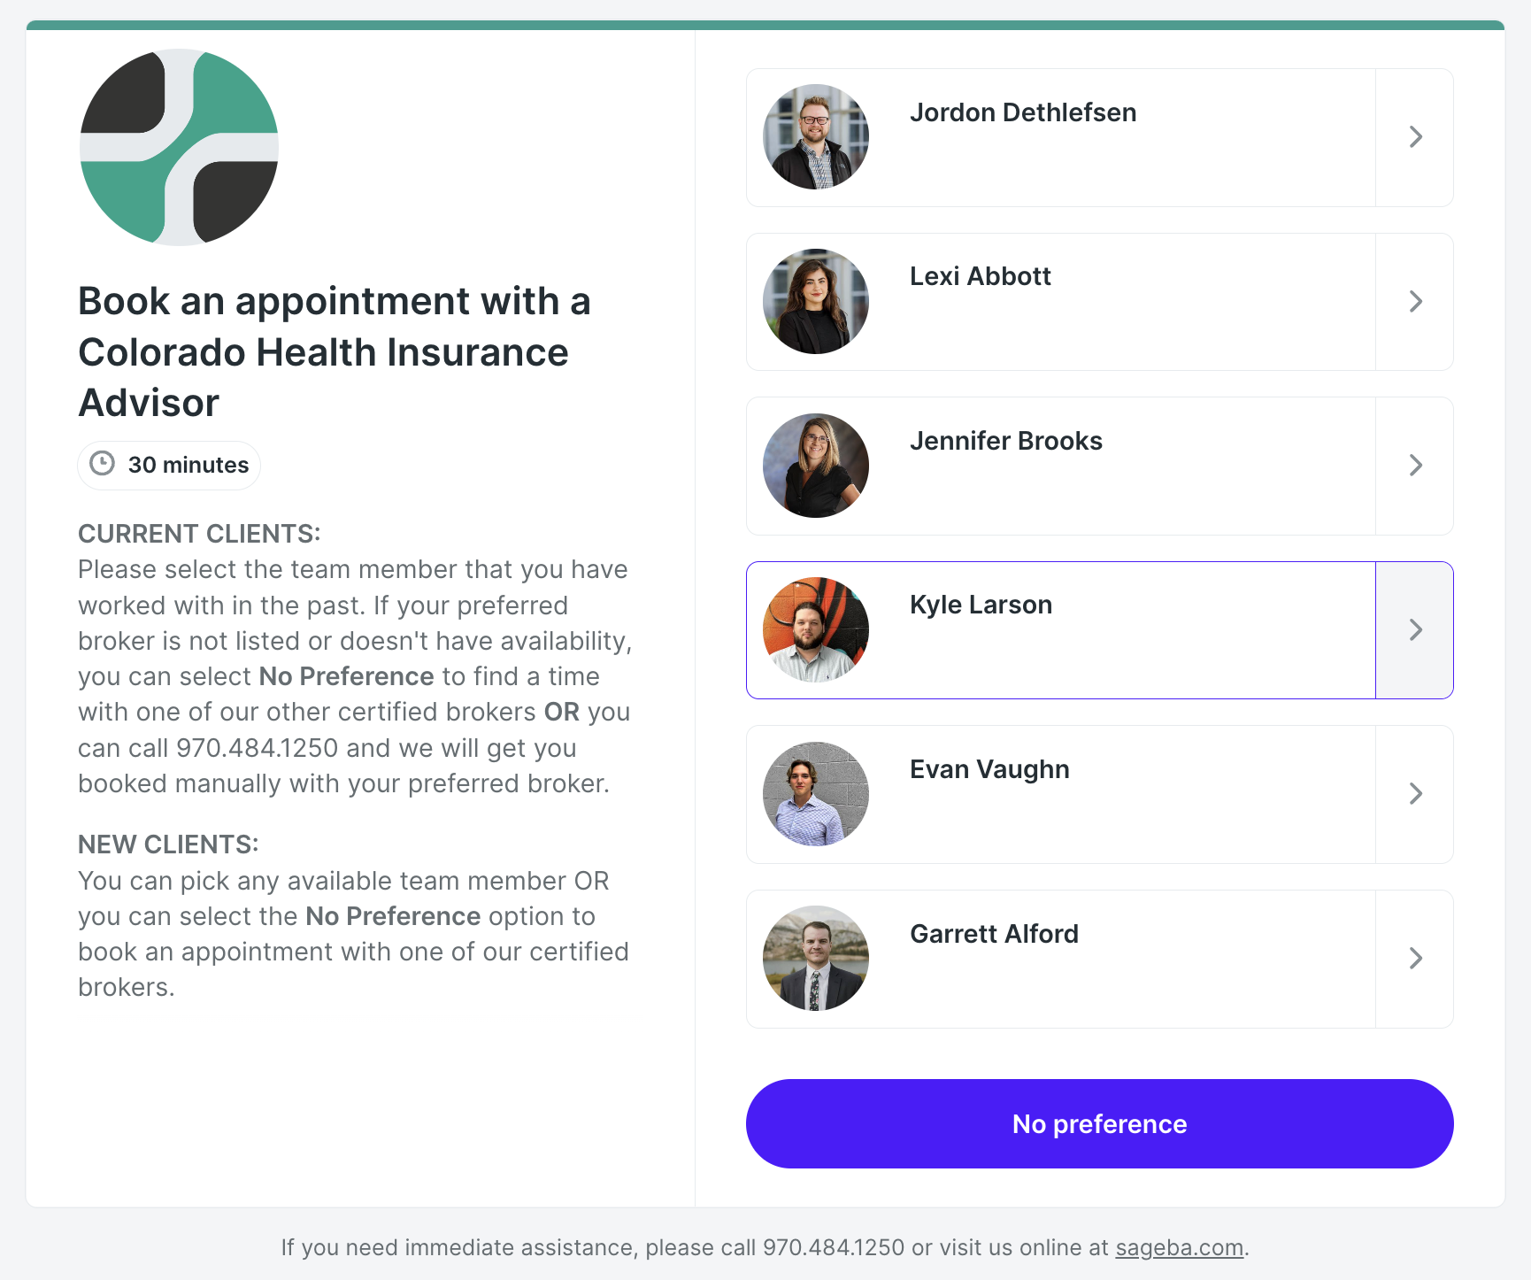The image size is (1531, 1280).
Task: Click the clock icon beside 30 minutes
Action: (104, 465)
